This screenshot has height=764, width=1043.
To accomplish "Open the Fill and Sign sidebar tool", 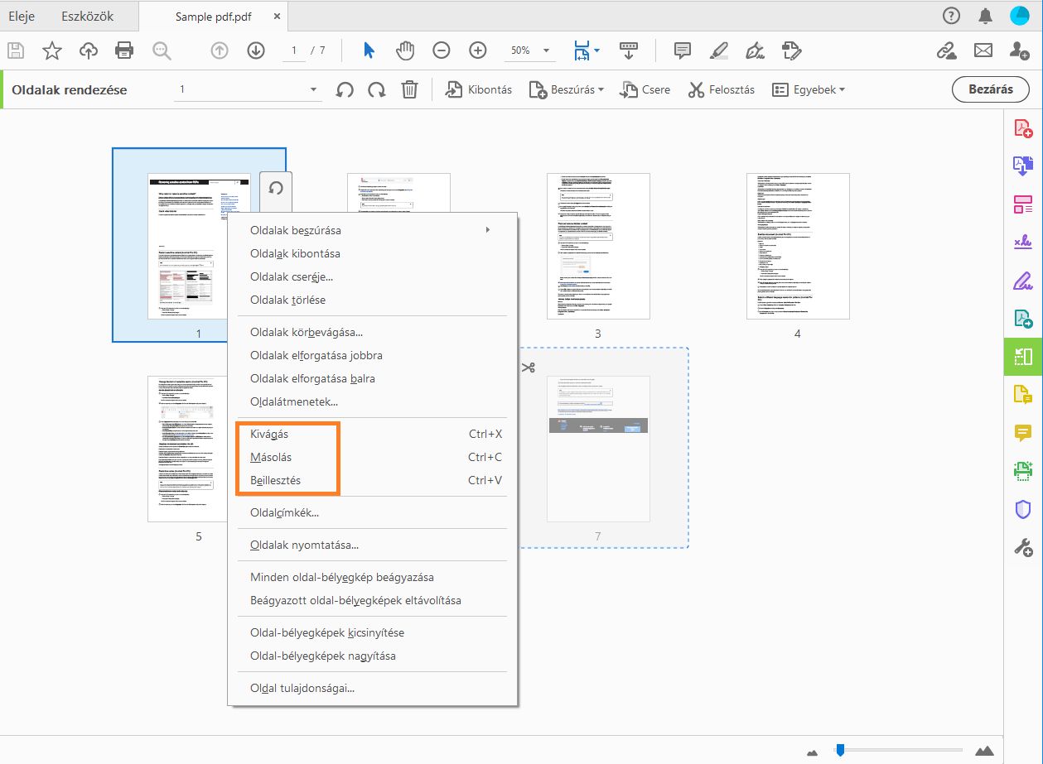I will click(1023, 280).
